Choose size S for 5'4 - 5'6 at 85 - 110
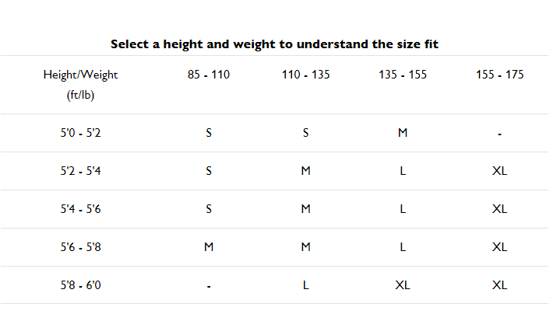553x321 pixels. tap(209, 209)
